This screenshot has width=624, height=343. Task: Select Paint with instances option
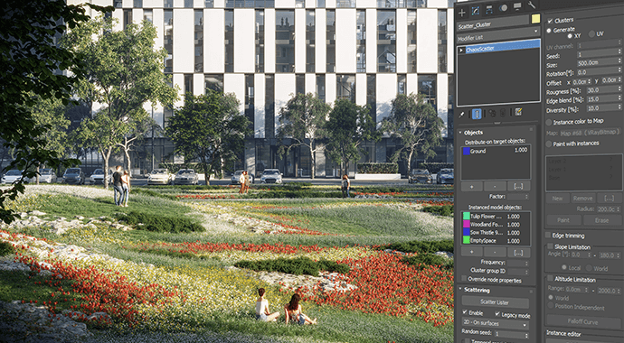(x=549, y=144)
